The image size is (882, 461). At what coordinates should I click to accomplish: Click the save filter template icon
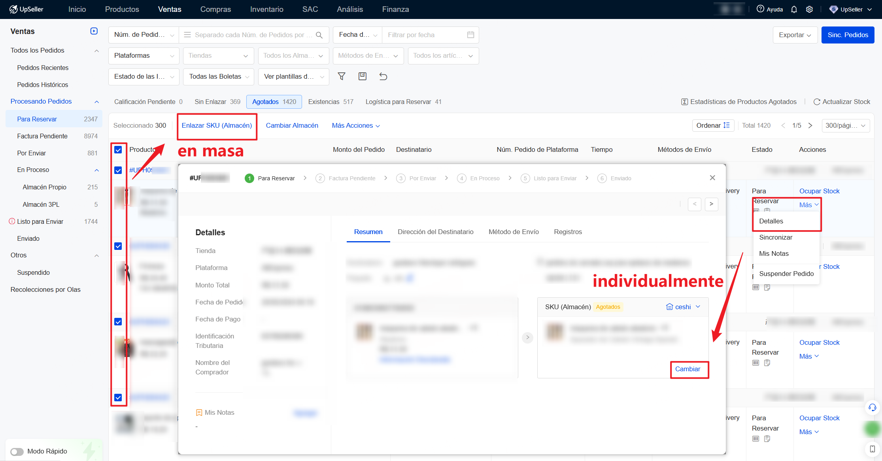click(x=362, y=76)
